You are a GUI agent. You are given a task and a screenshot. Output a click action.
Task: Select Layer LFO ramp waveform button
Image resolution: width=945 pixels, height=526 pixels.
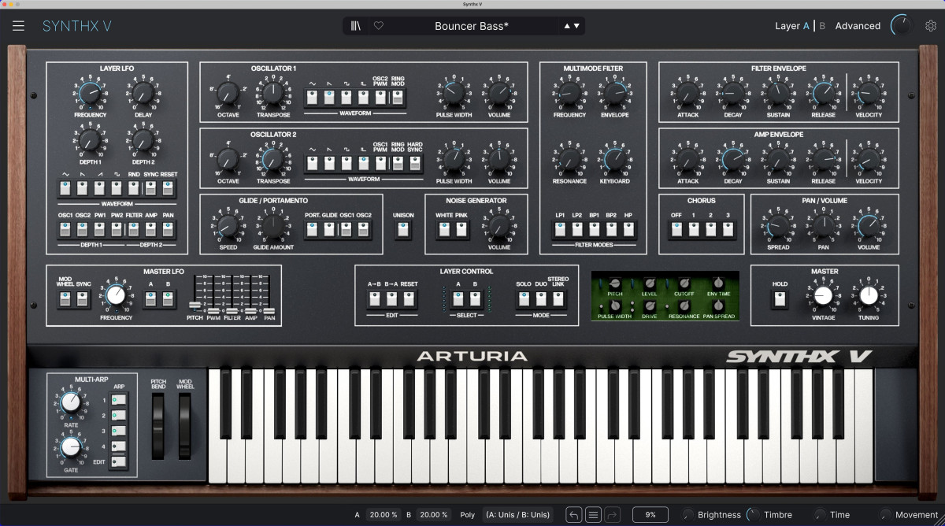point(100,188)
